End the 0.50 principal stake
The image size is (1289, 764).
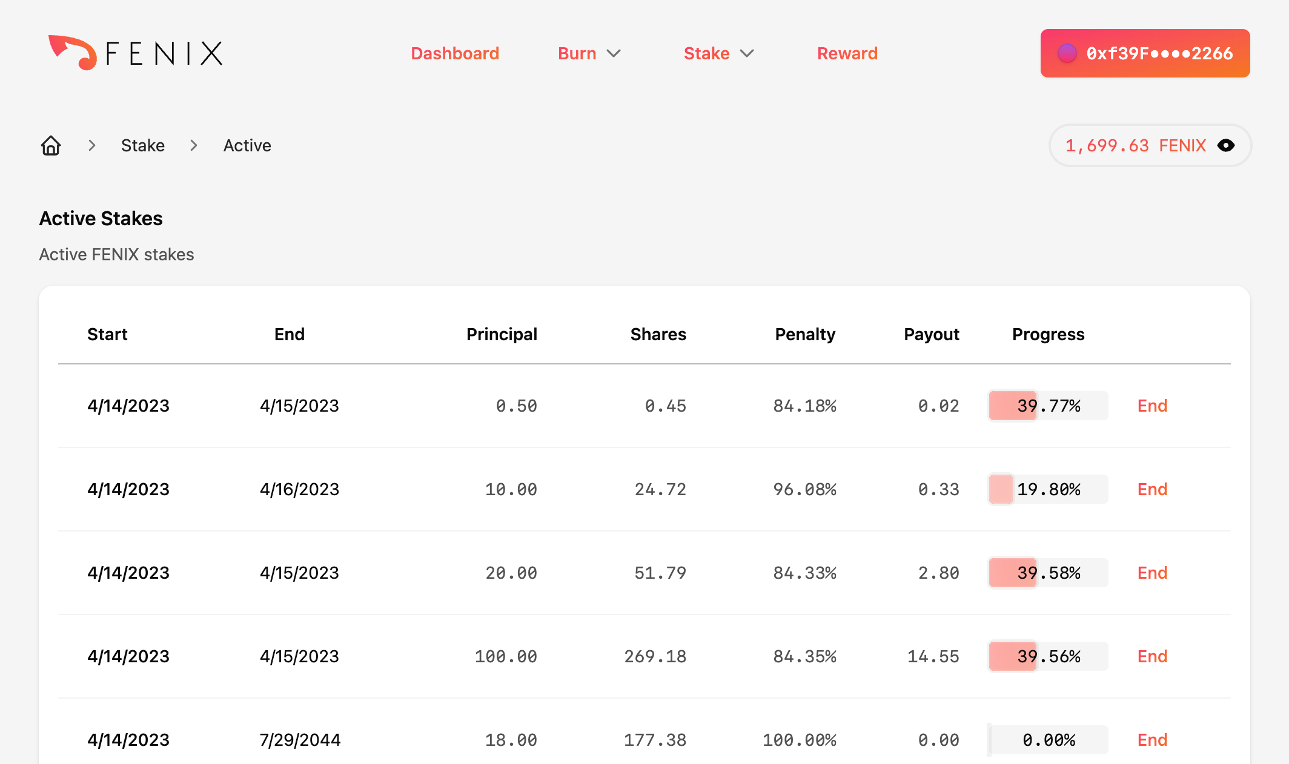(x=1151, y=406)
